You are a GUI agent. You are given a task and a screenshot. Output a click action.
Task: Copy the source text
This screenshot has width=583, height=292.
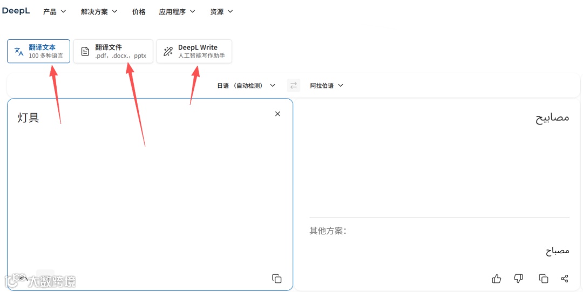tap(277, 279)
